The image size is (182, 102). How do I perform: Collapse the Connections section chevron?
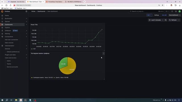[26, 37]
